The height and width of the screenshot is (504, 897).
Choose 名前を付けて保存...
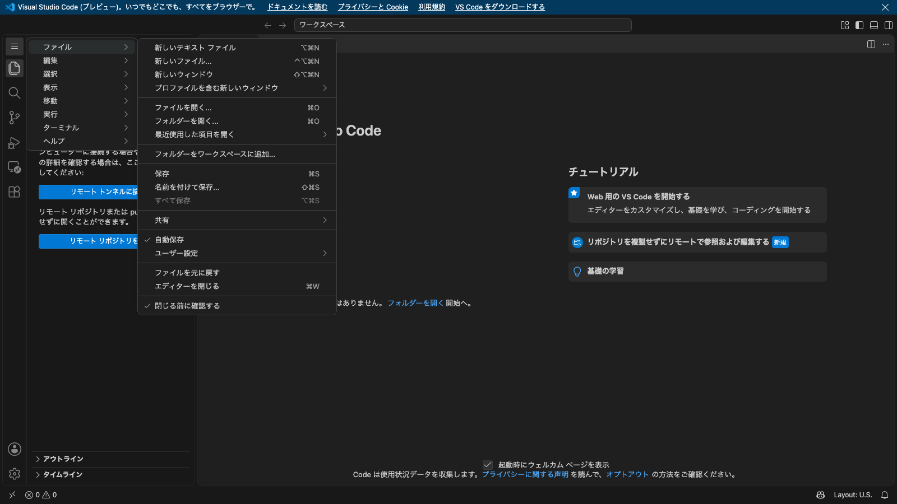[237, 187]
